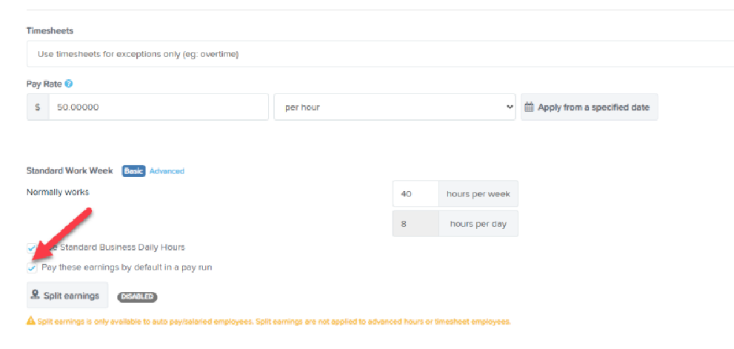Open the Advanced work week link
734x349 pixels.
pos(167,171)
